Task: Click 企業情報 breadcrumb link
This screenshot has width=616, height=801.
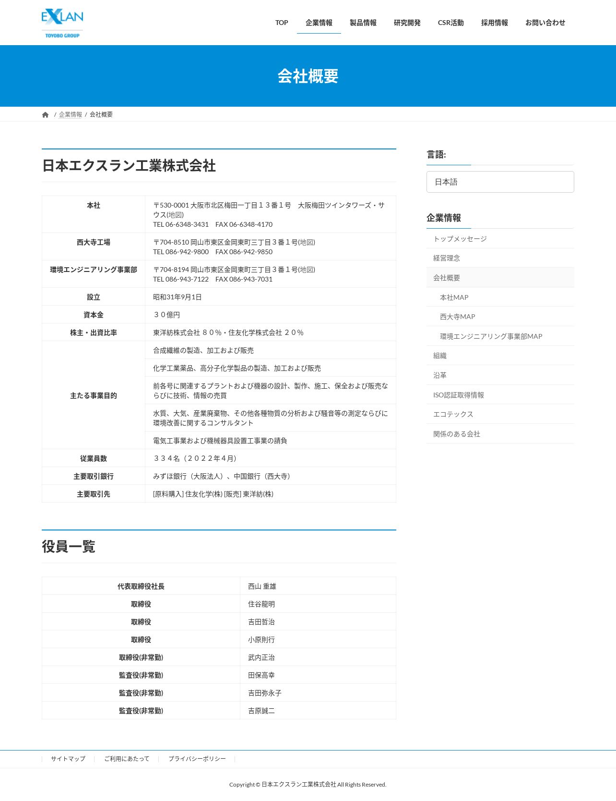Action: coord(71,114)
